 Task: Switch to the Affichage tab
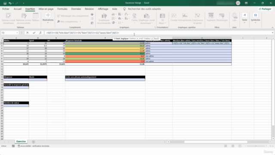click(x=103, y=9)
